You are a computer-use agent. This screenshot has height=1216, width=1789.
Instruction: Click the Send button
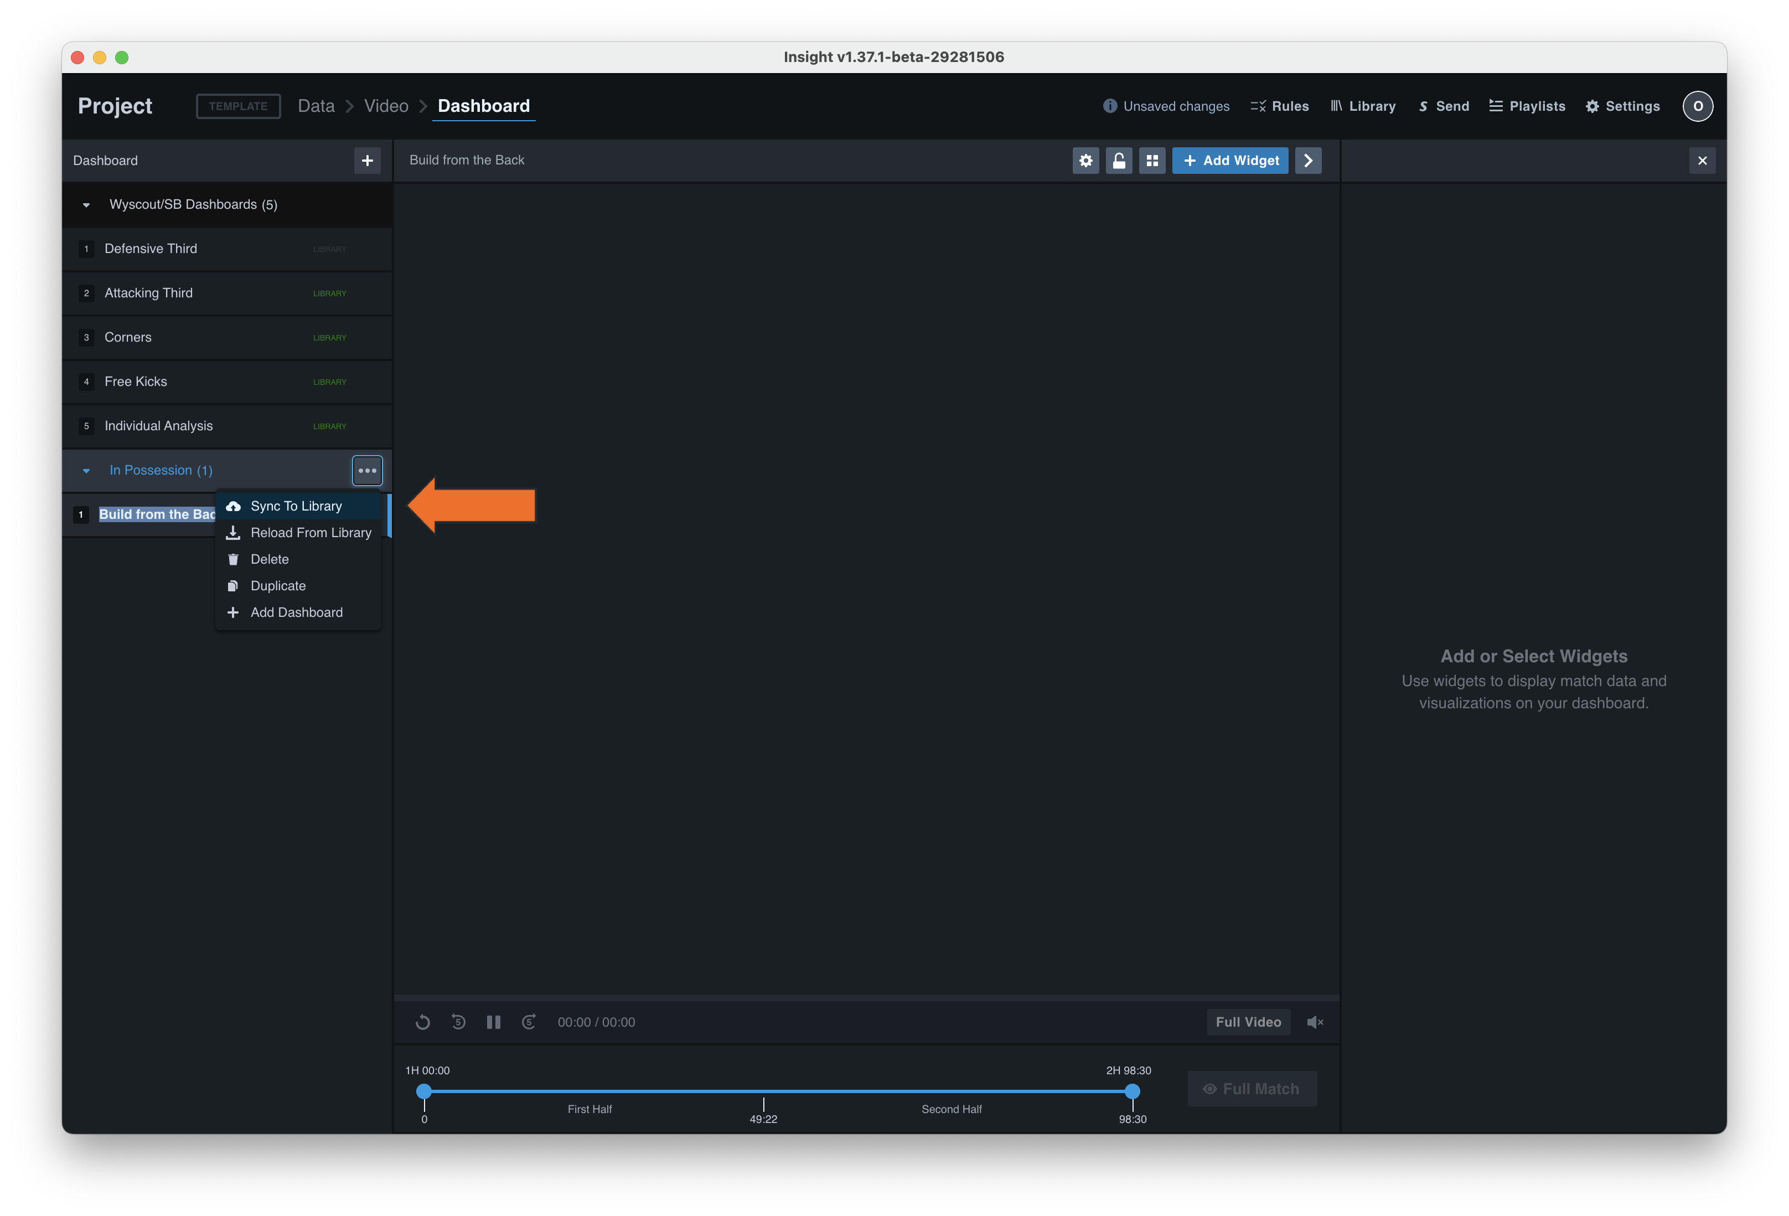click(x=1444, y=106)
